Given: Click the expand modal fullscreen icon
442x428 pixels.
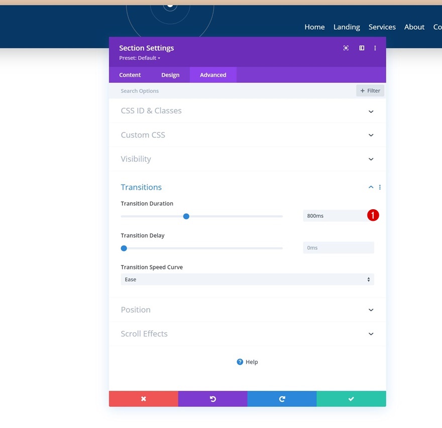Looking at the screenshot, I should point(346,48).
